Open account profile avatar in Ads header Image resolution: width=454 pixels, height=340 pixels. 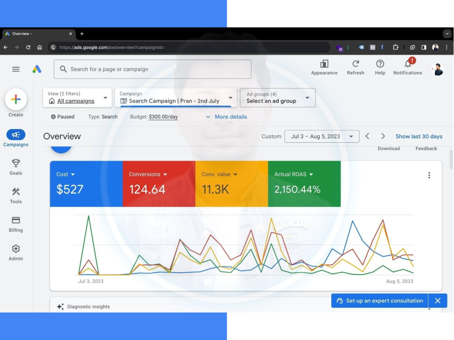438,69
